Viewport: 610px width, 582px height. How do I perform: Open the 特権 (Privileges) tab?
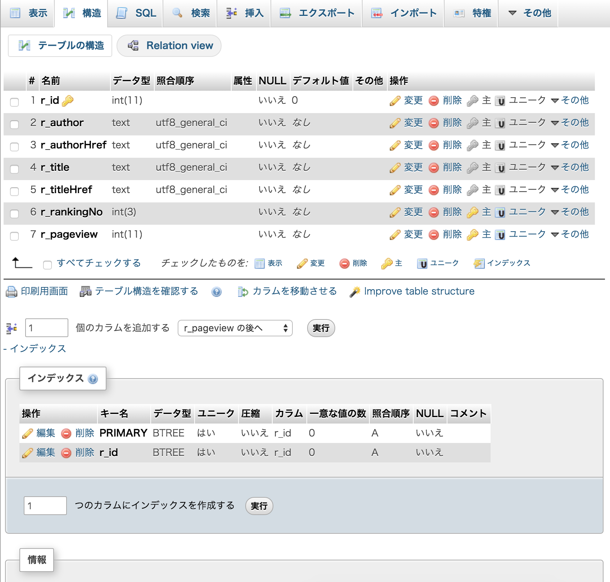tap(471, 13)
